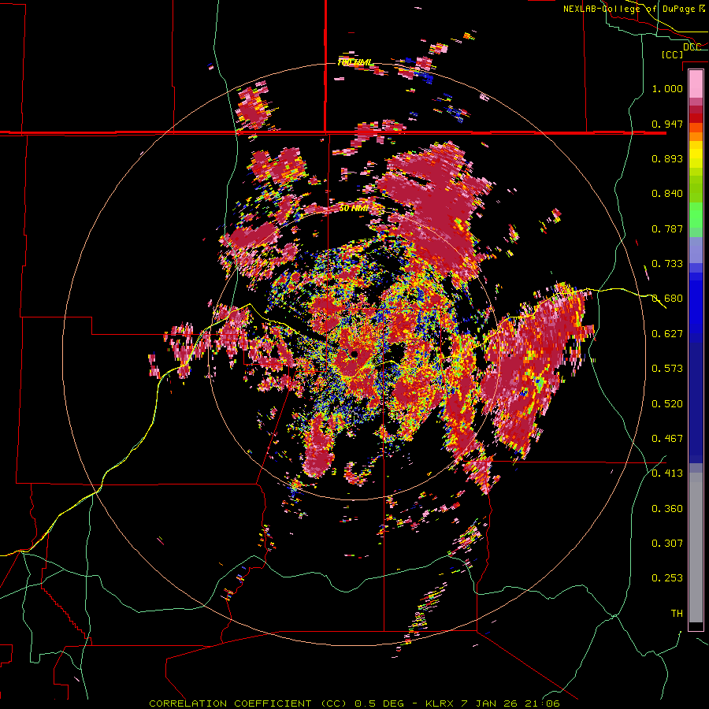Click the 0.360 legend value
The width and height of the screenshot is (709, 709).
pos(667,509)
